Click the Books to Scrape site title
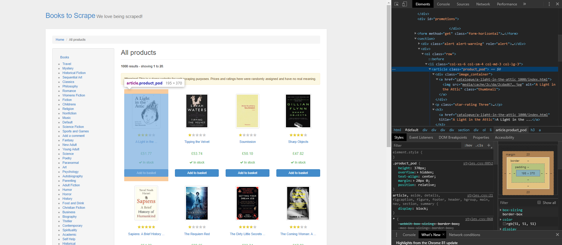Image resolution: width=562 pixels, height=245 pixels. point(70,16)
